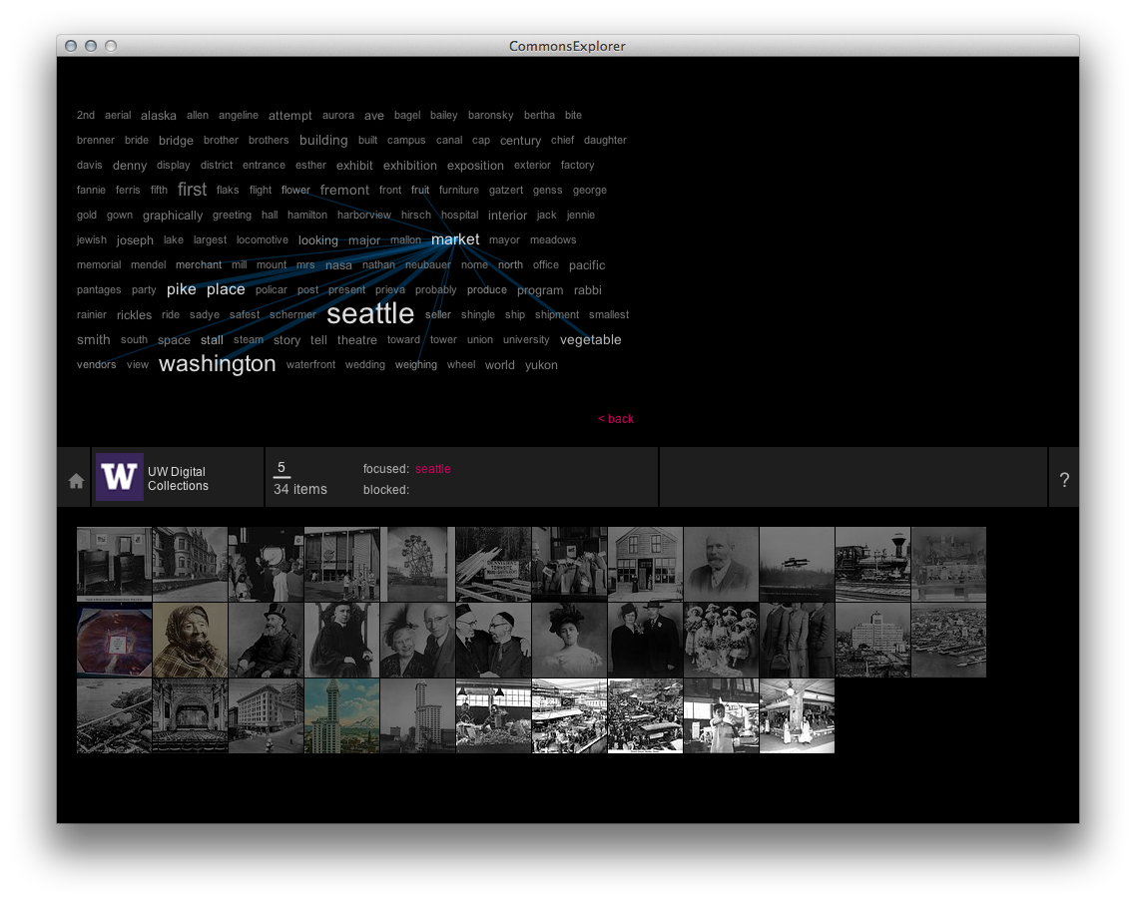Open the first thumbnail in the grid
The width and height of the screenshot is (1136, 902).
click(x=114, y=564)
